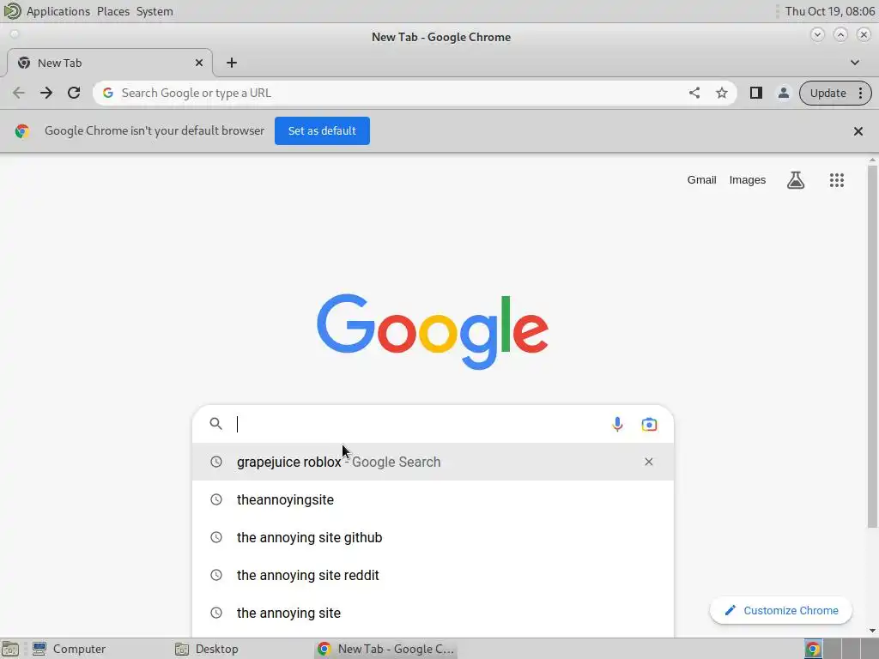This screenshot has height=659, width=879.
Task: Click the Chrome logo in the notification bar
Action: tap(21, 131)
